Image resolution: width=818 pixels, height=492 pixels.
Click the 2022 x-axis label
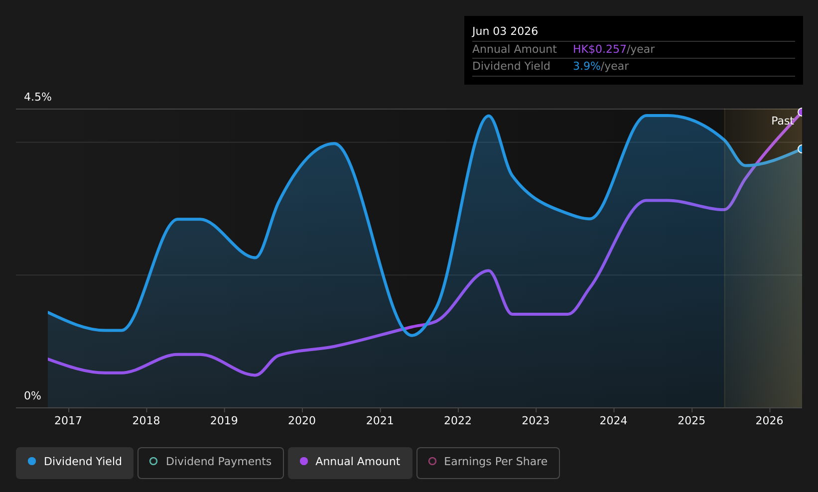click(x=458, y=421)
